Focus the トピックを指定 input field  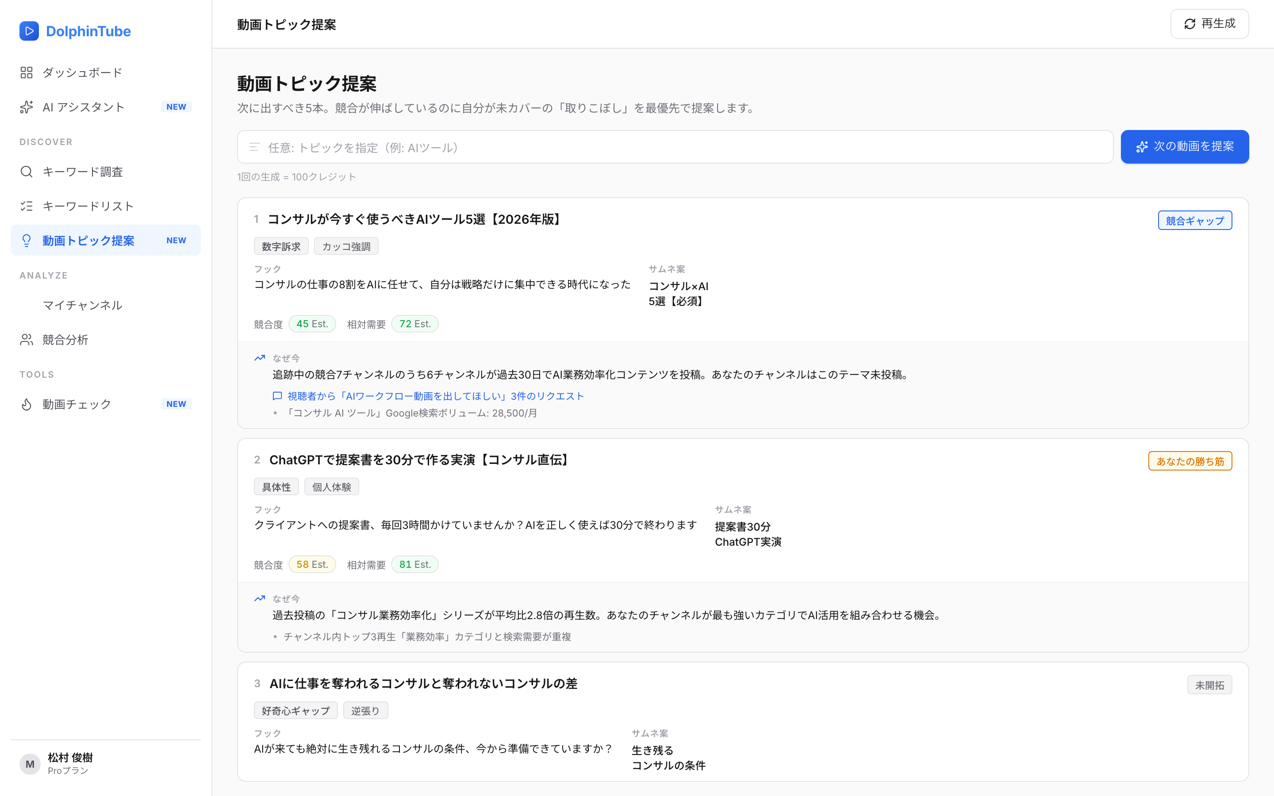pos(675,147)
